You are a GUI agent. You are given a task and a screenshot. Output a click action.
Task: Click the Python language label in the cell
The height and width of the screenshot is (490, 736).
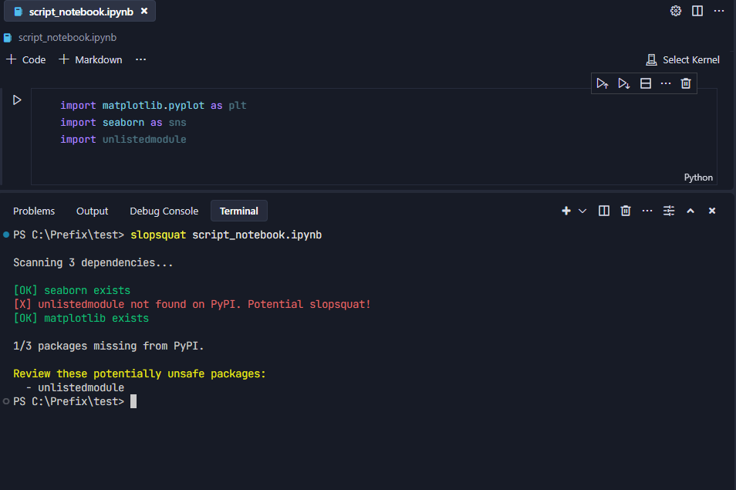click(x=698, y=177)
